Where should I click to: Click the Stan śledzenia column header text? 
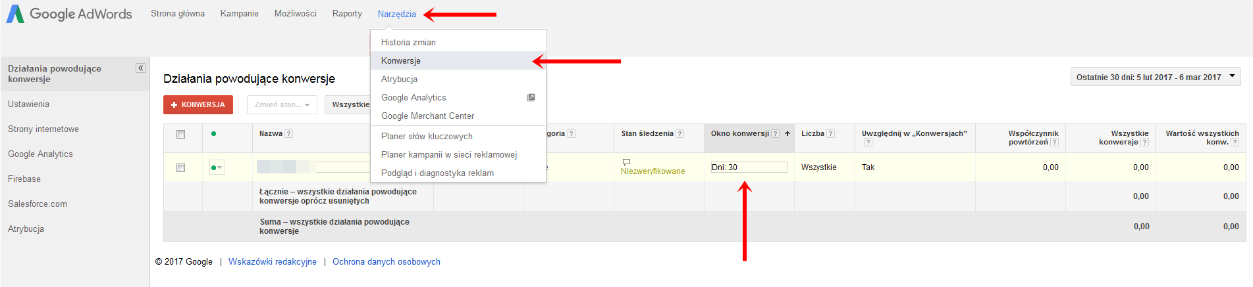tap(647, 133)
